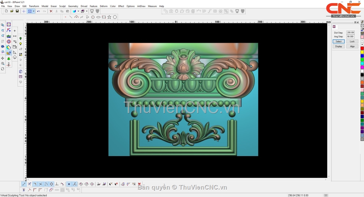Click the undo arrow icon
The height and width of the screenshot is (197, 364).
tap(39, 11)
